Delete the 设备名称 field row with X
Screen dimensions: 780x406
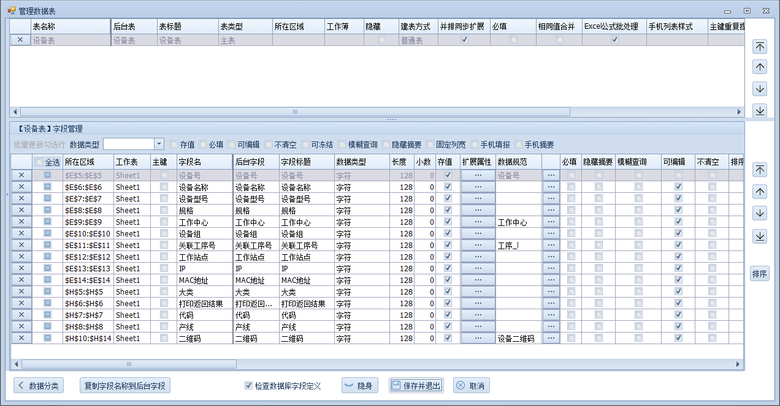click(21, 187)
